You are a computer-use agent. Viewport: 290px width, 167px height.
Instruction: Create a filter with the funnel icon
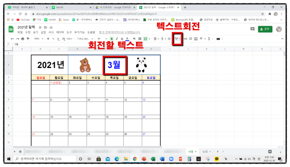(x=201, y=39)
